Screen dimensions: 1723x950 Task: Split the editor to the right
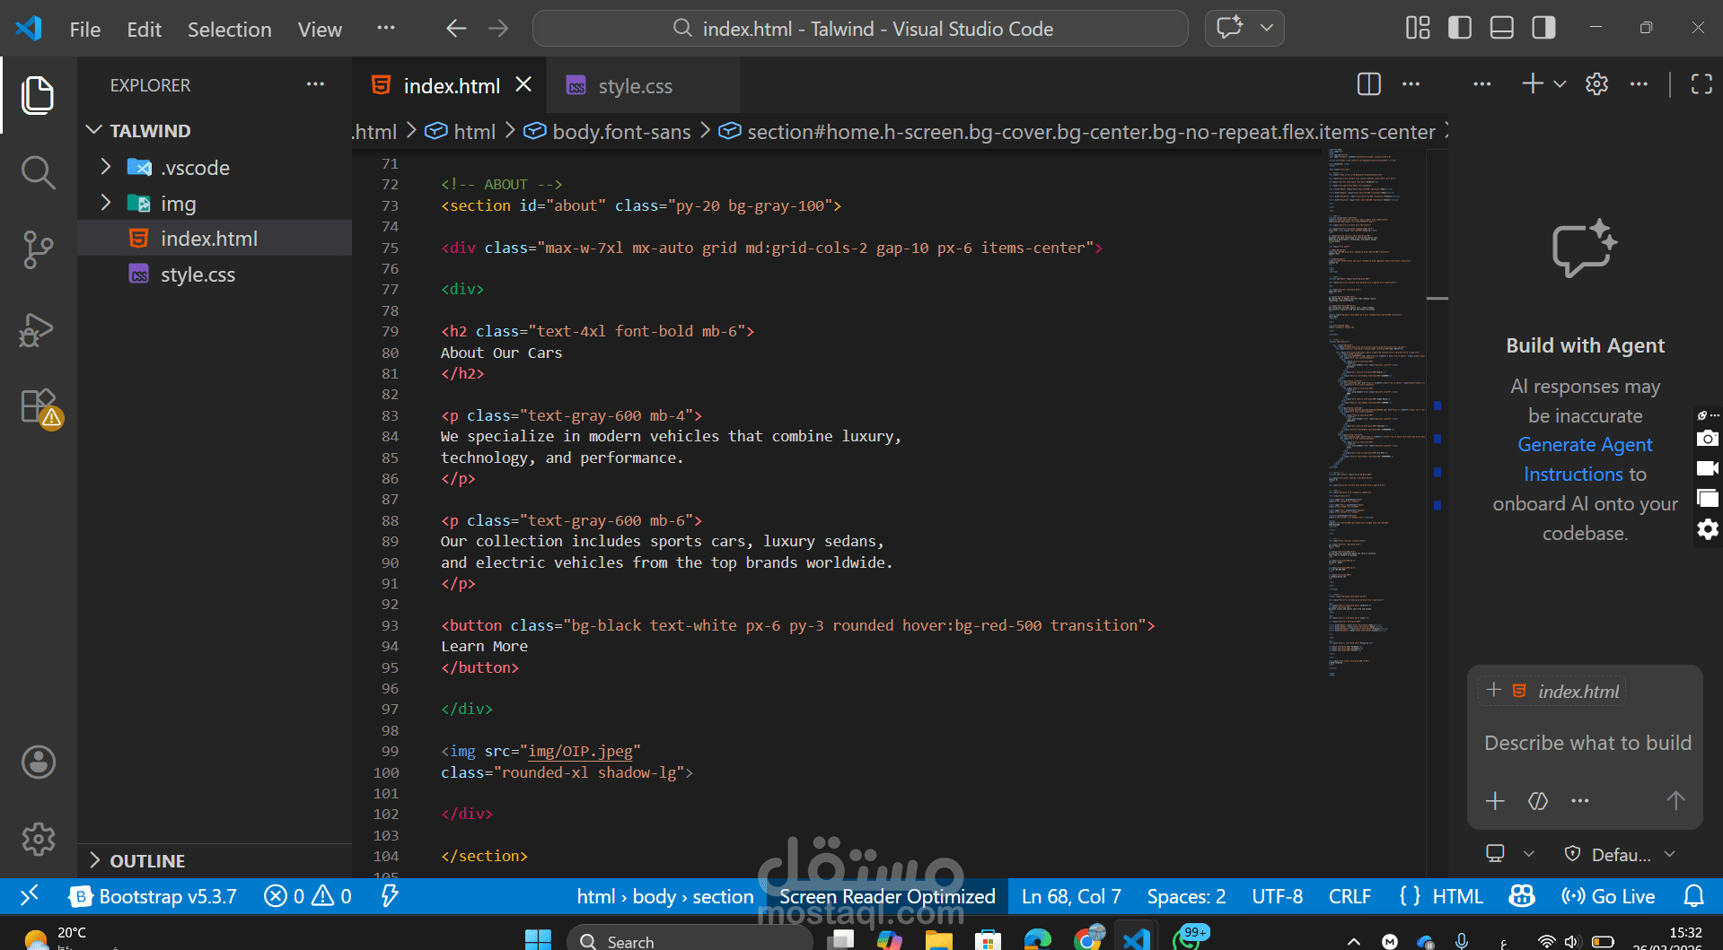pos(1369,84)
